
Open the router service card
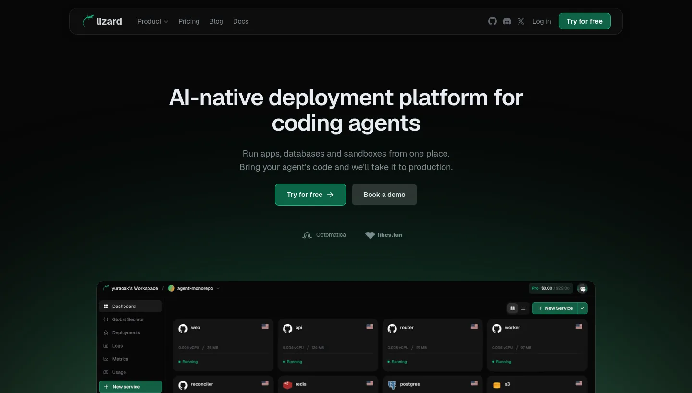[x=433, y=344]
